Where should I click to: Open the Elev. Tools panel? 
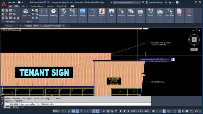point(73,13)
